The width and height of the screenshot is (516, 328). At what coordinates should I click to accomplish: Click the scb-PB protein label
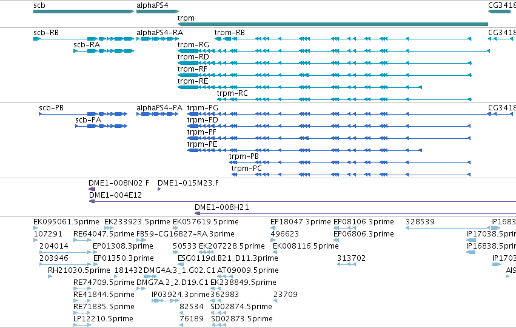[52, 108]
